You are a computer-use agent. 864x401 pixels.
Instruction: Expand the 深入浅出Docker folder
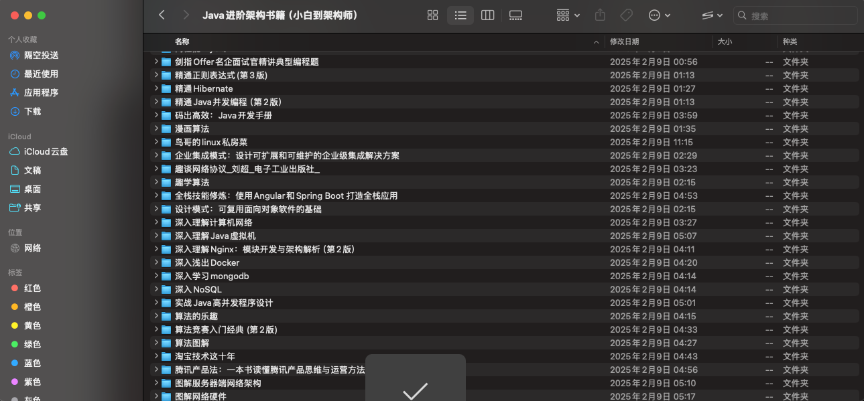(156, 262)
